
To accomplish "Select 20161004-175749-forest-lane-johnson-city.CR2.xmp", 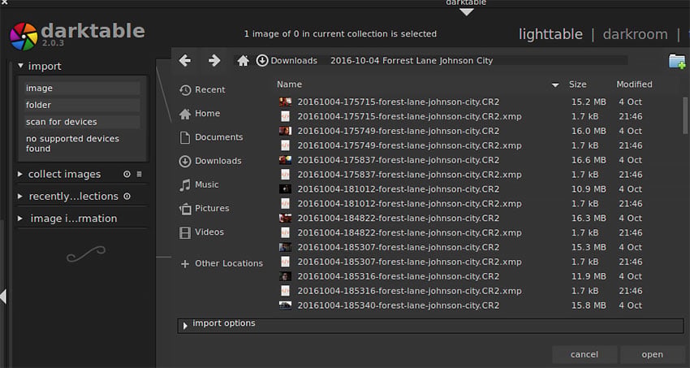I will coord(409,145).
